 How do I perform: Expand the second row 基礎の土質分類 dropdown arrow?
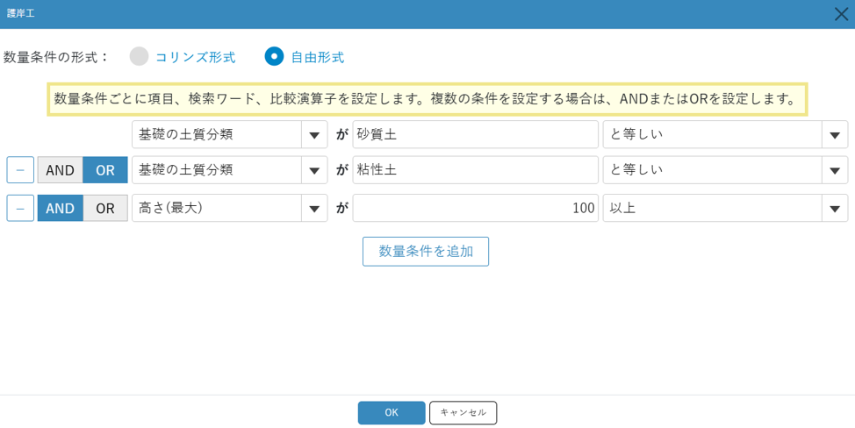click(313, 170)
